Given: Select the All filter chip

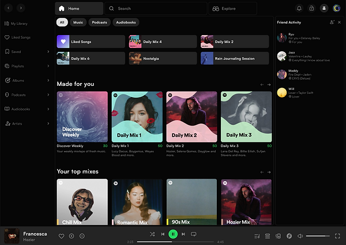Looking at the screenshot, I should coord(62,22).
